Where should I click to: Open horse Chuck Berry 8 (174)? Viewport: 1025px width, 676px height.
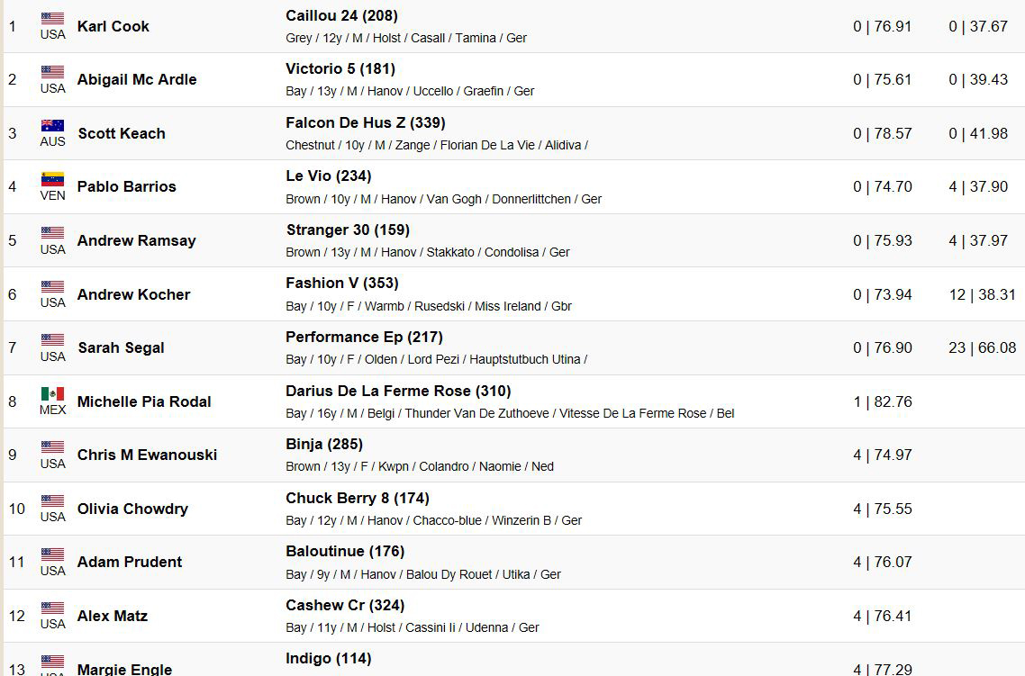(358, 498)
